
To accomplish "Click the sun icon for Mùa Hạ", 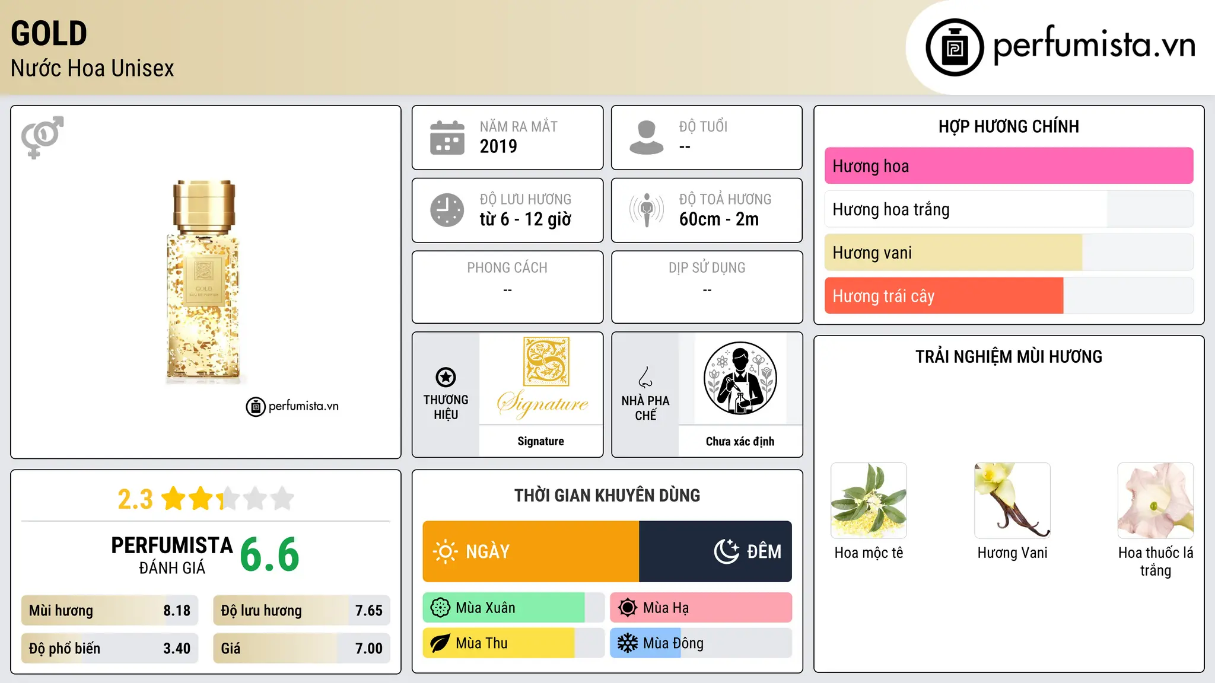I will point(628,608).
